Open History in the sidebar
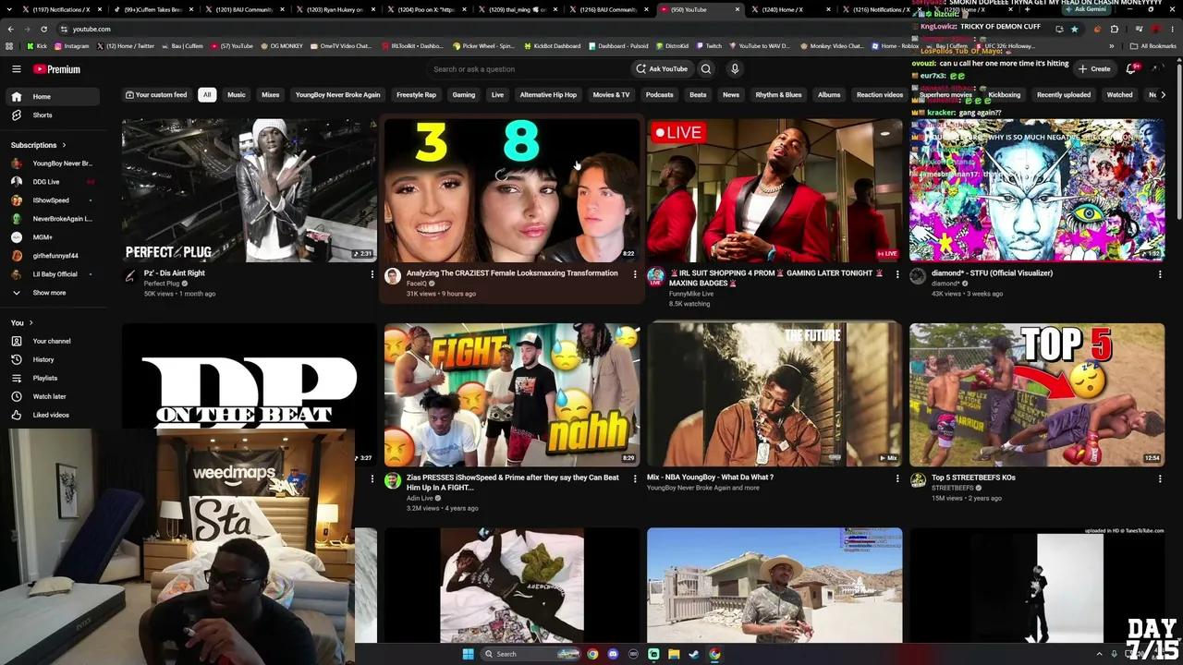Screen dimensions: 1183x665 tap(54, 359)
